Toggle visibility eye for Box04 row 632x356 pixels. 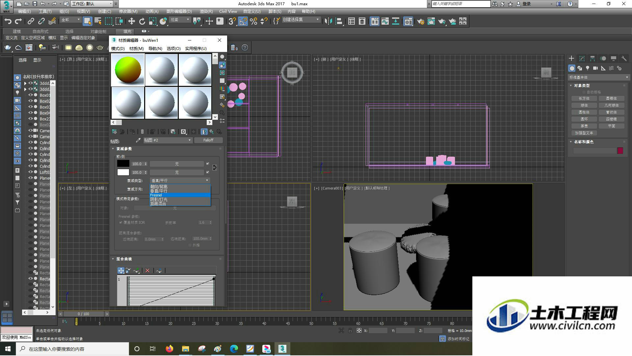(x=31, y=113)
